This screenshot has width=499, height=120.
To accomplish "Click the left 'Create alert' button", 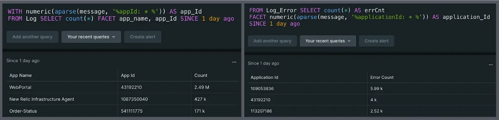I will pos(143,37).
